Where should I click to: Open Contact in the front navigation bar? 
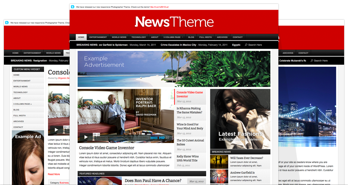click(237, 37)
